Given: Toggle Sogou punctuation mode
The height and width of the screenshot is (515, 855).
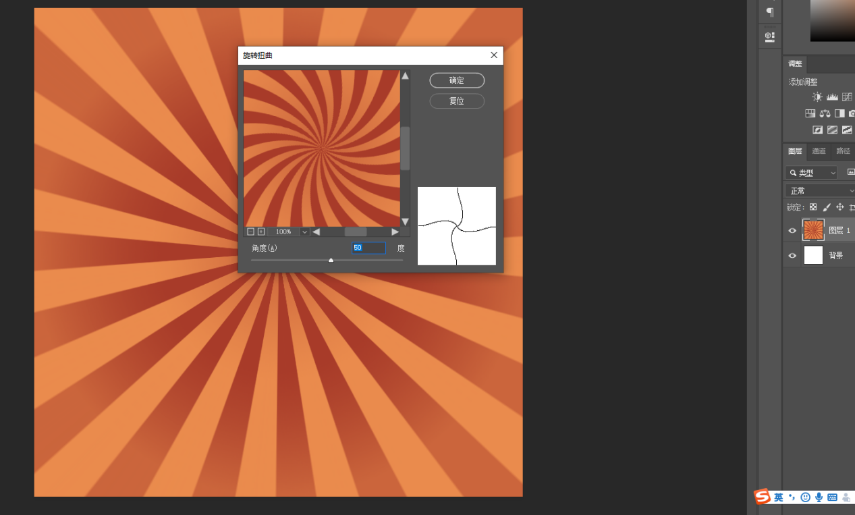Looking at the screenshot, I should 792,497.
